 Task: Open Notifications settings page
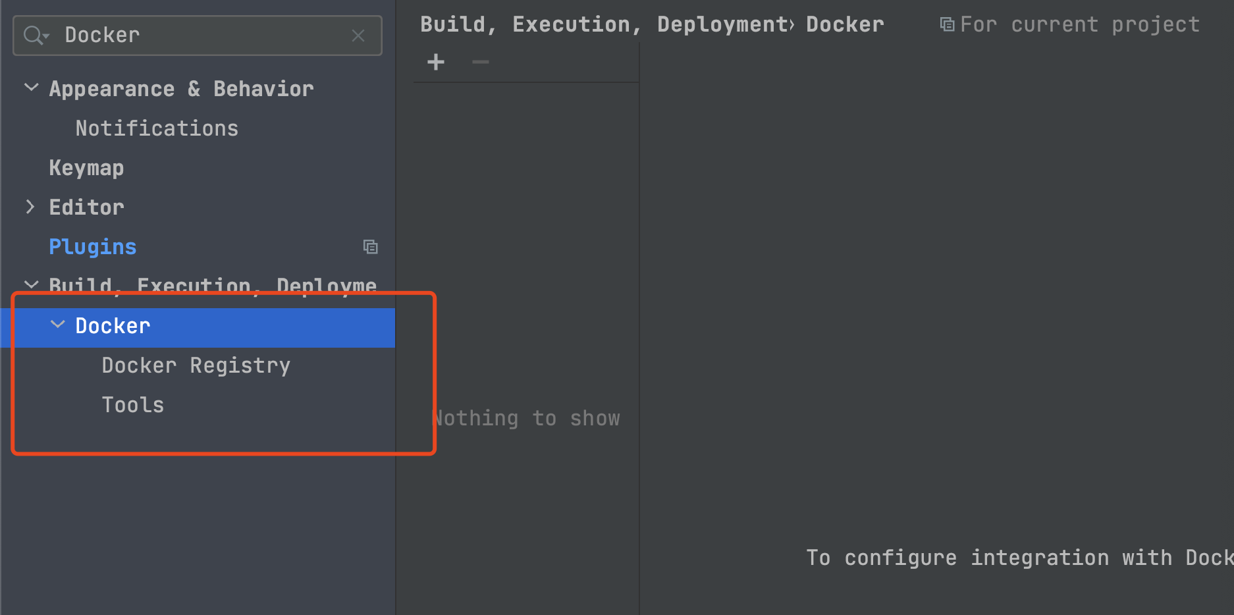(157, 128)
